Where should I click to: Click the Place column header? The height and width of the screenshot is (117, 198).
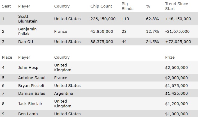click(x=7, y=57)
